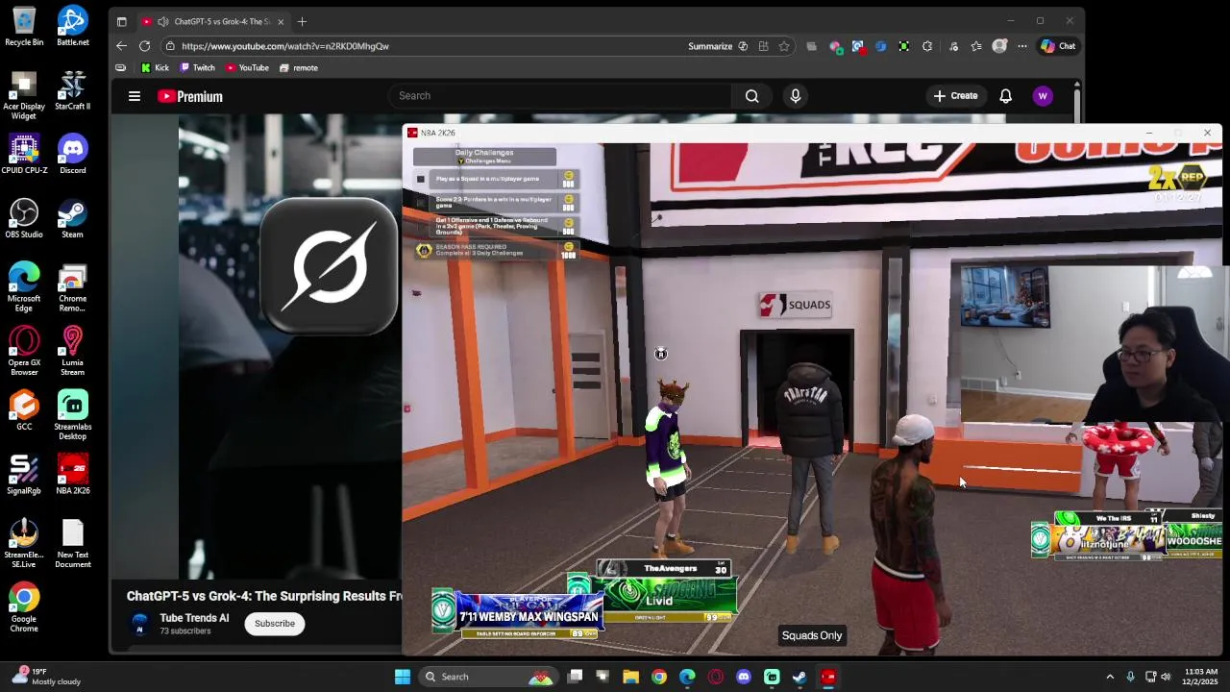Add this page to favorites star
Screen dimensions: 1230x692
784,46
